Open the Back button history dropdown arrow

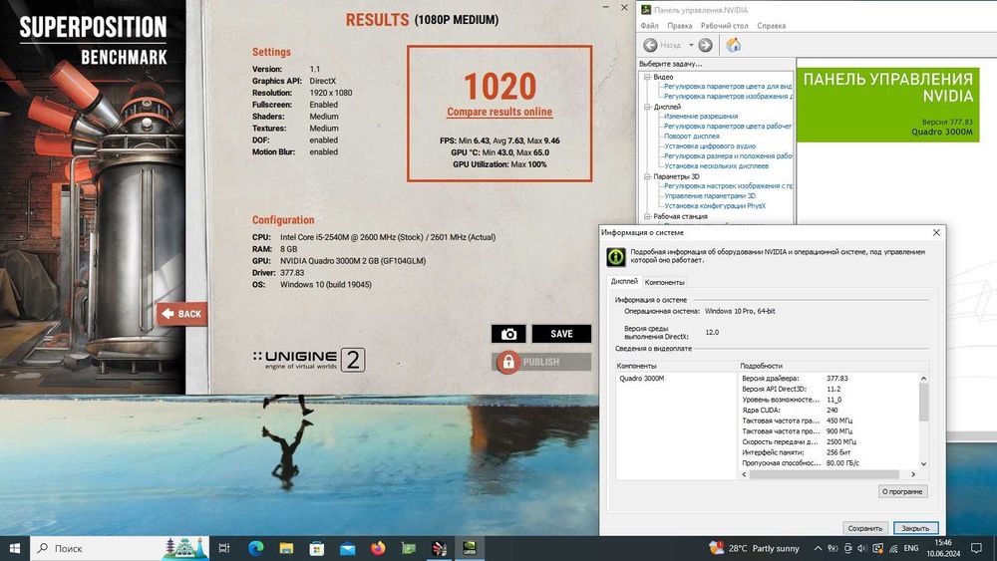(x=691, y=45)
